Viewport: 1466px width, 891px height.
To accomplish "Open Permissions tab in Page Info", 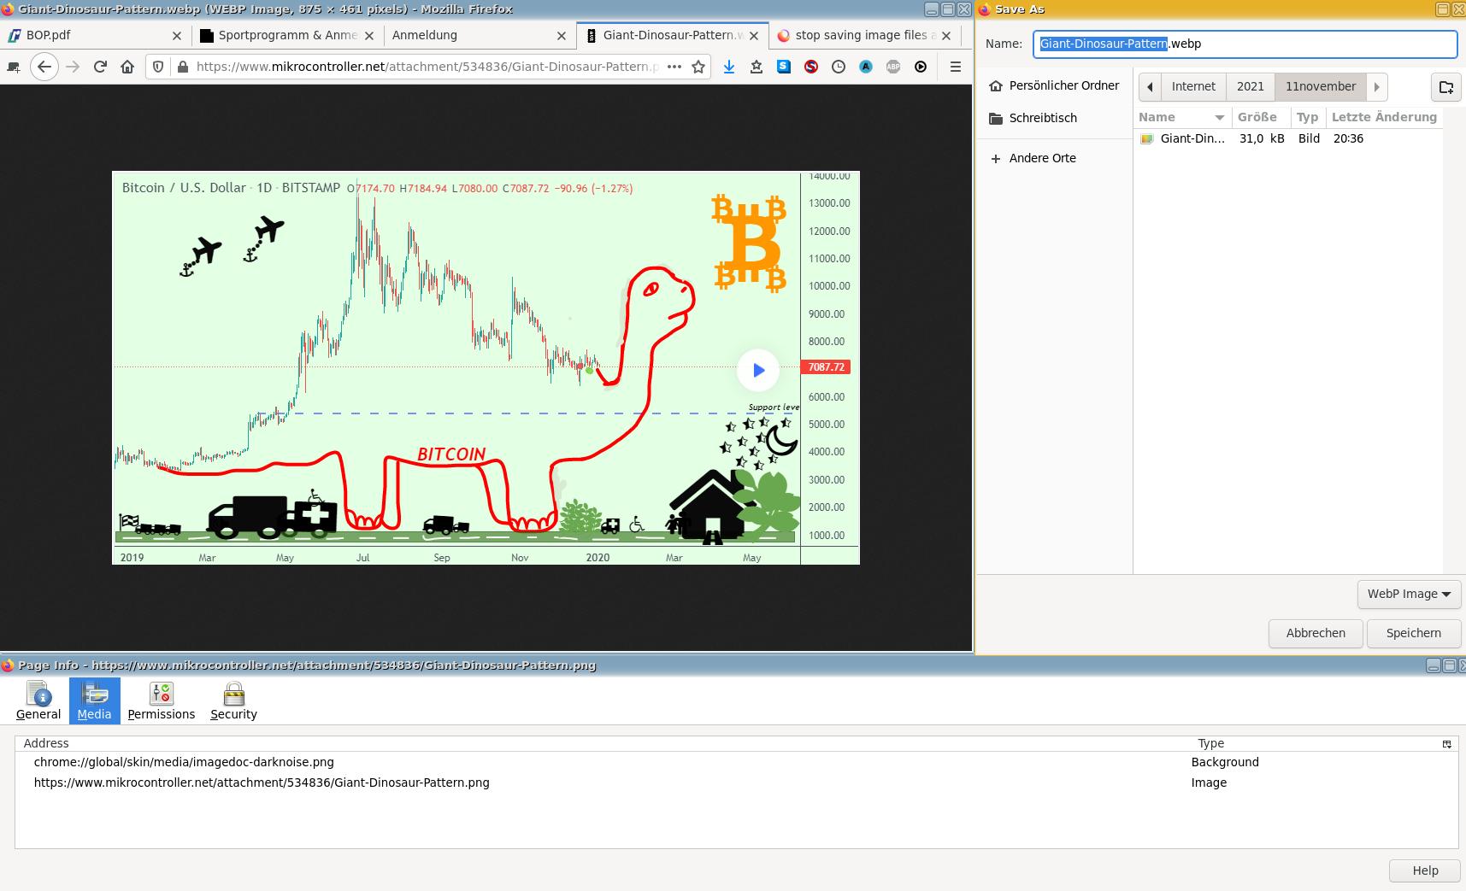I will 162,701.
